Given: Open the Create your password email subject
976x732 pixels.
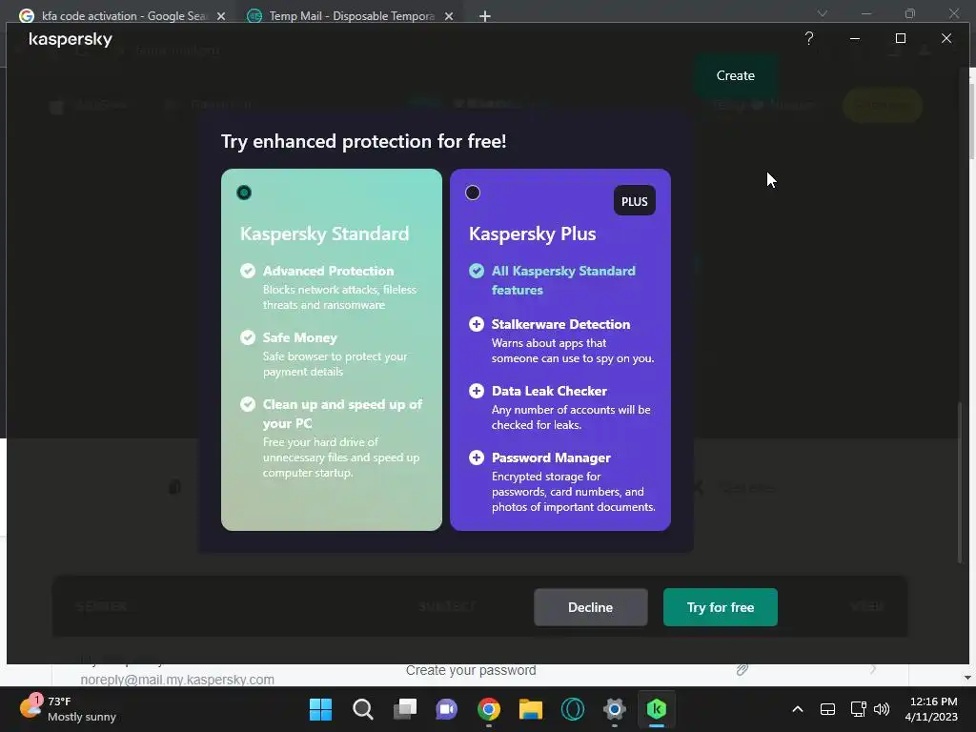Looking at the screenshot, I should pos(471,670).
